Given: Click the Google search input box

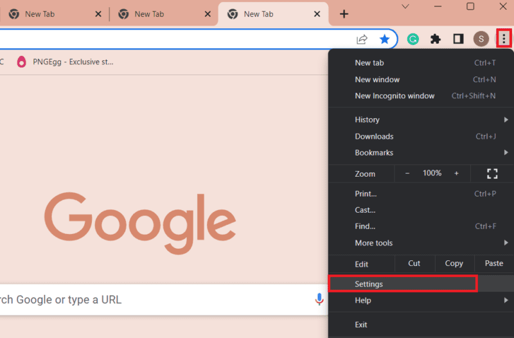Looking at the screenshot, I should pyautogui.click(x=154, y=299).
